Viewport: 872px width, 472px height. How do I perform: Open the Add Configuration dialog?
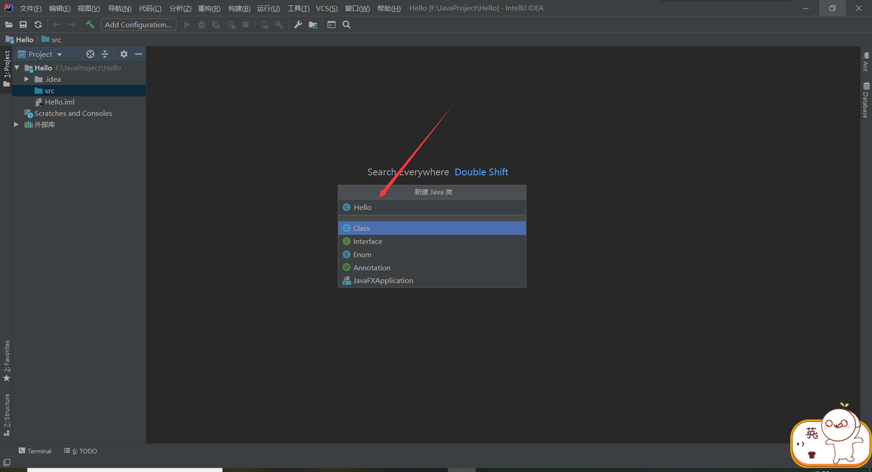click(139, 25)
